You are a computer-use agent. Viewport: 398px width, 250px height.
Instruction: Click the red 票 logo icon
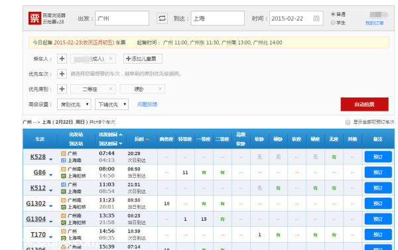(34, 19)
